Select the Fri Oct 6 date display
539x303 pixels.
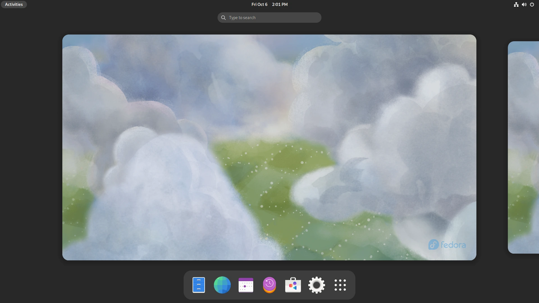259,4
